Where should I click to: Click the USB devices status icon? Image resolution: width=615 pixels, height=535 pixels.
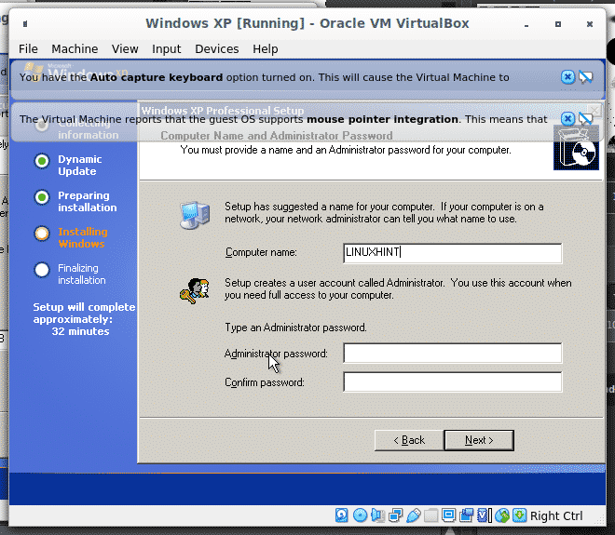[x=414, y=515]
